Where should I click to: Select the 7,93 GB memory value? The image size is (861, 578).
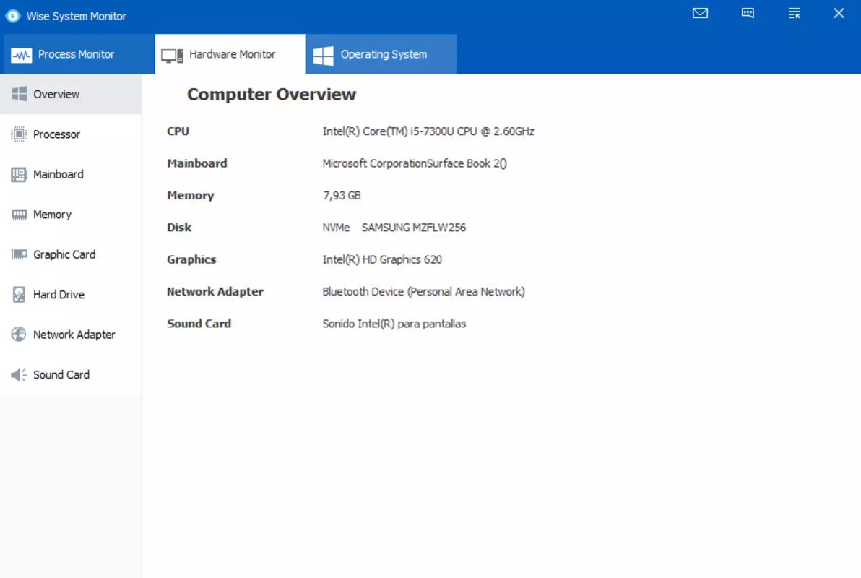(x=342, y=196)
